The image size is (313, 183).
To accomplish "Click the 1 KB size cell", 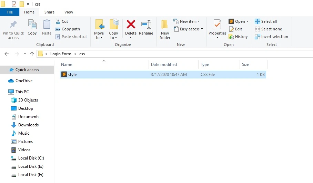I will coord(261,75).
